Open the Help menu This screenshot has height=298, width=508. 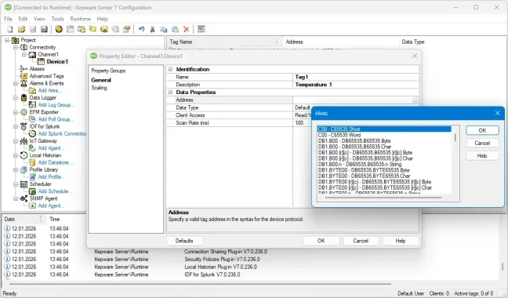pyautogui.click(x=102, y=19)
